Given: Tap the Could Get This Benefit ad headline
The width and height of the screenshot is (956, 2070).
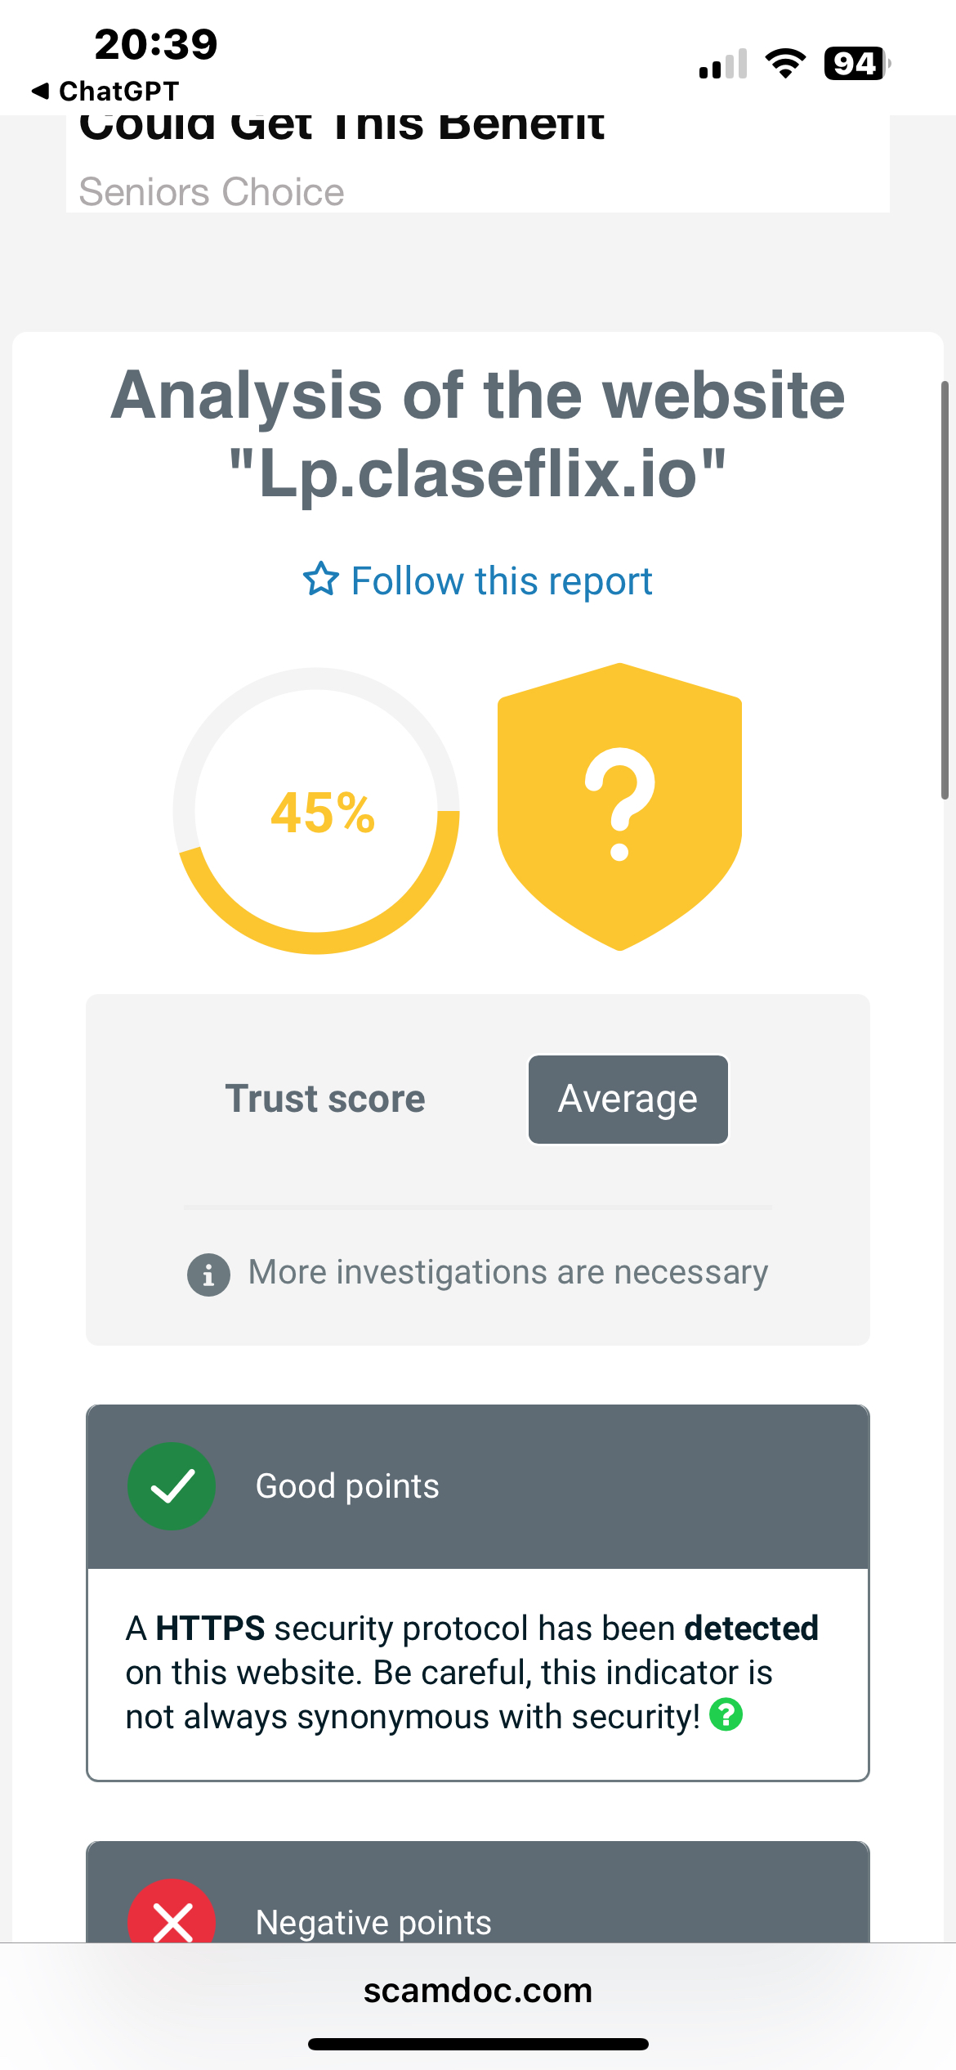Looking at the screenshot, I should (x=342, y=129).
